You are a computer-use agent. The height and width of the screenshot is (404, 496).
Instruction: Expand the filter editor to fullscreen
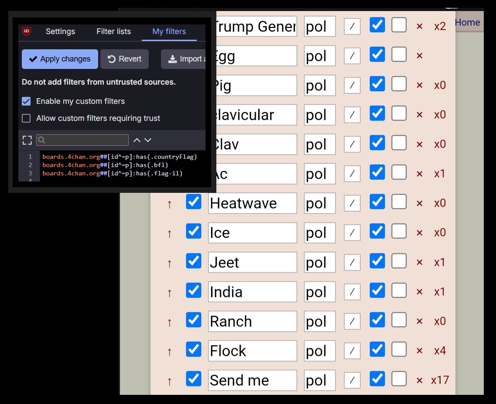coord(27,140)
